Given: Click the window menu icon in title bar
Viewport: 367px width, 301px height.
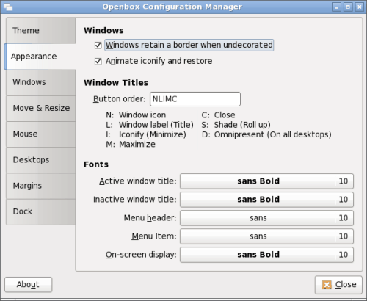Looking at the screenshot, I should pos(8,7).
